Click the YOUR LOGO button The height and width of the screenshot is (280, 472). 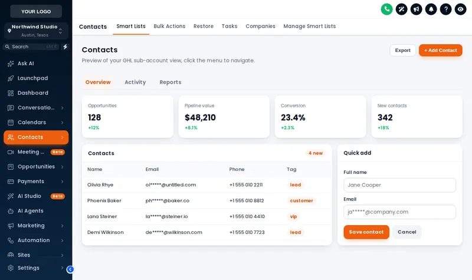(36, 11)
